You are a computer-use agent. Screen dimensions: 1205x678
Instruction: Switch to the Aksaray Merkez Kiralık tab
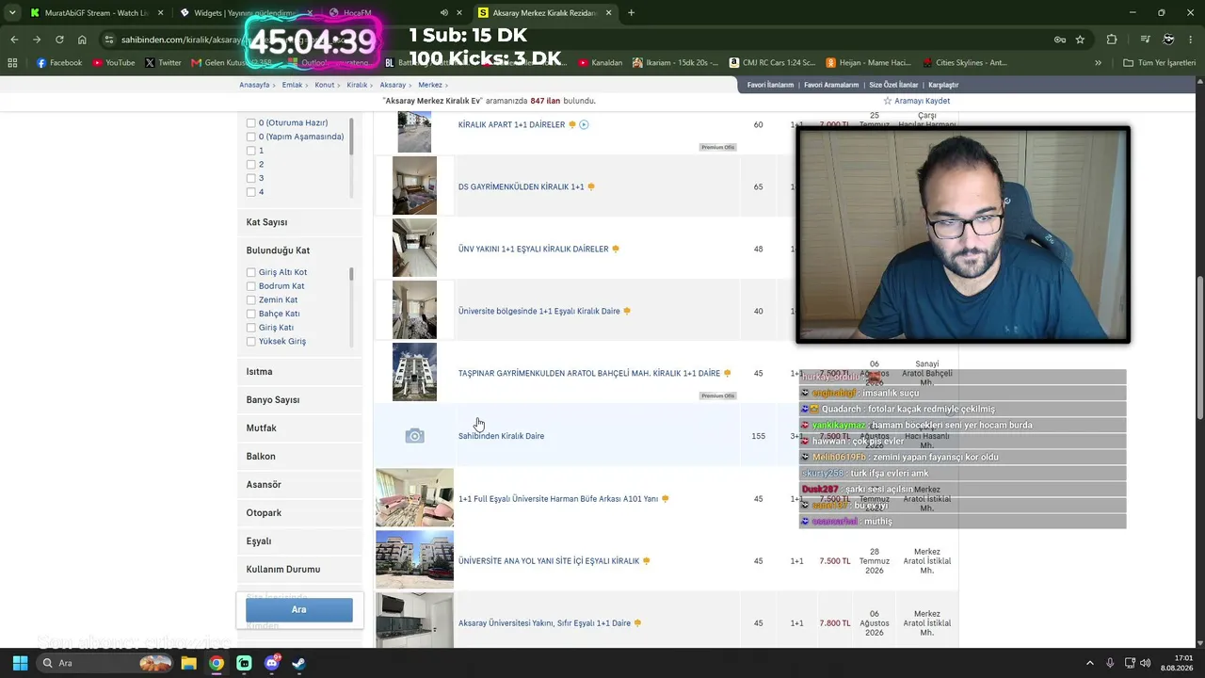[x=545, y=13]
